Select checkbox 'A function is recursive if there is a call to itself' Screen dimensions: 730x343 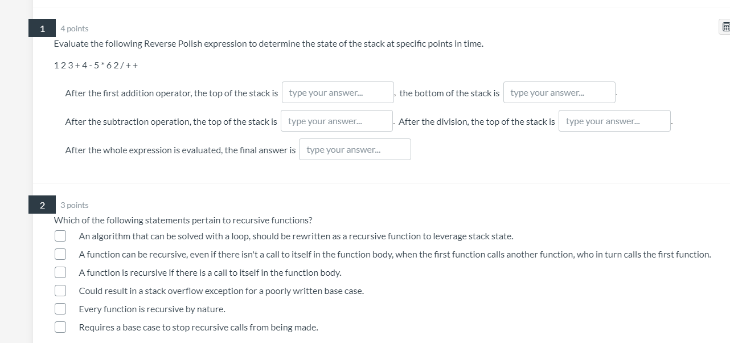pos(60,272)
